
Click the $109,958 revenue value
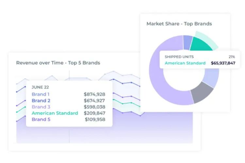[x=95, y=119]
